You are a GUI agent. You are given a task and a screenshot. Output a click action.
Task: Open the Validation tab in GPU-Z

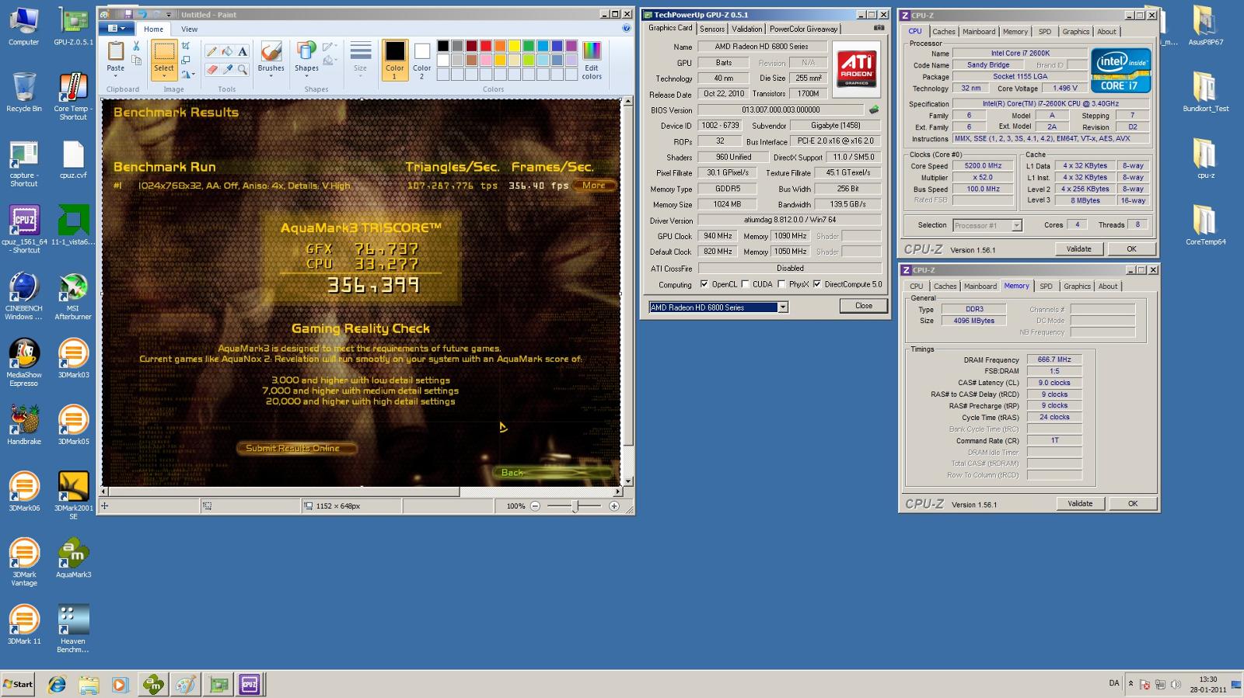(747, 29)
